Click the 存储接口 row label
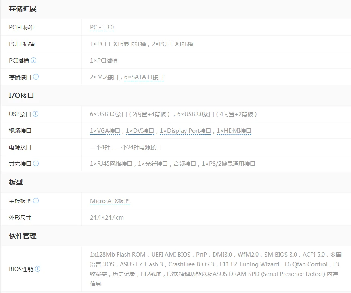Viewport: 351px width, 293px height. (20, 77)
